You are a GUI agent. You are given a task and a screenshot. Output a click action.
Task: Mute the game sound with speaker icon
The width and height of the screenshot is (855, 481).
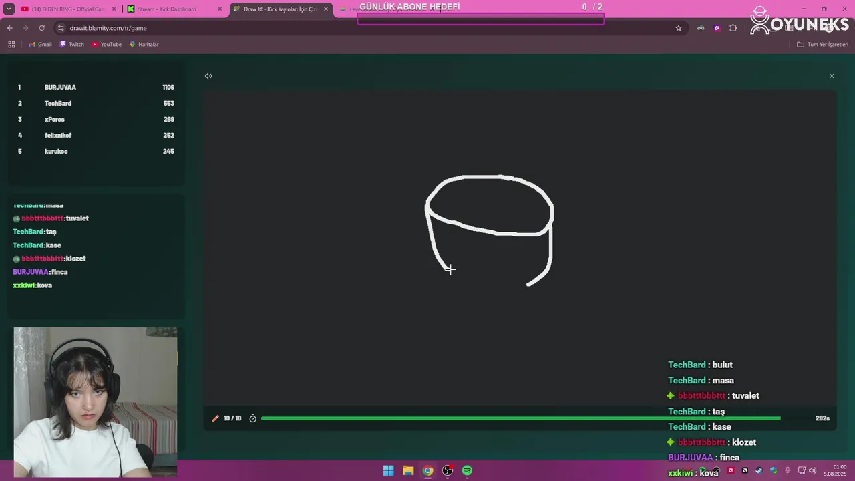[208, 76]
